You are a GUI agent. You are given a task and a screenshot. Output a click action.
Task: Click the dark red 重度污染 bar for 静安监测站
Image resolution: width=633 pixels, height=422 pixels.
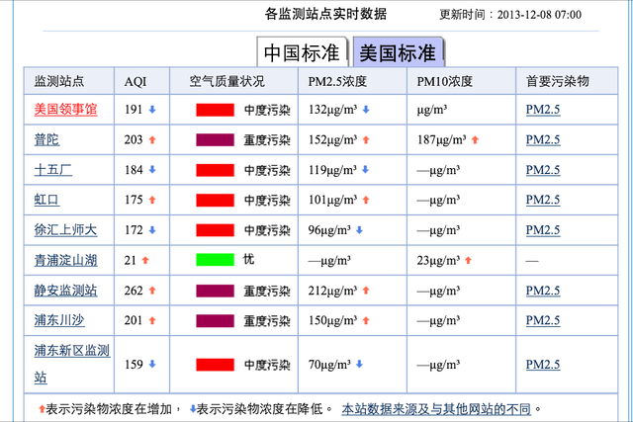[x=214, y=291]
